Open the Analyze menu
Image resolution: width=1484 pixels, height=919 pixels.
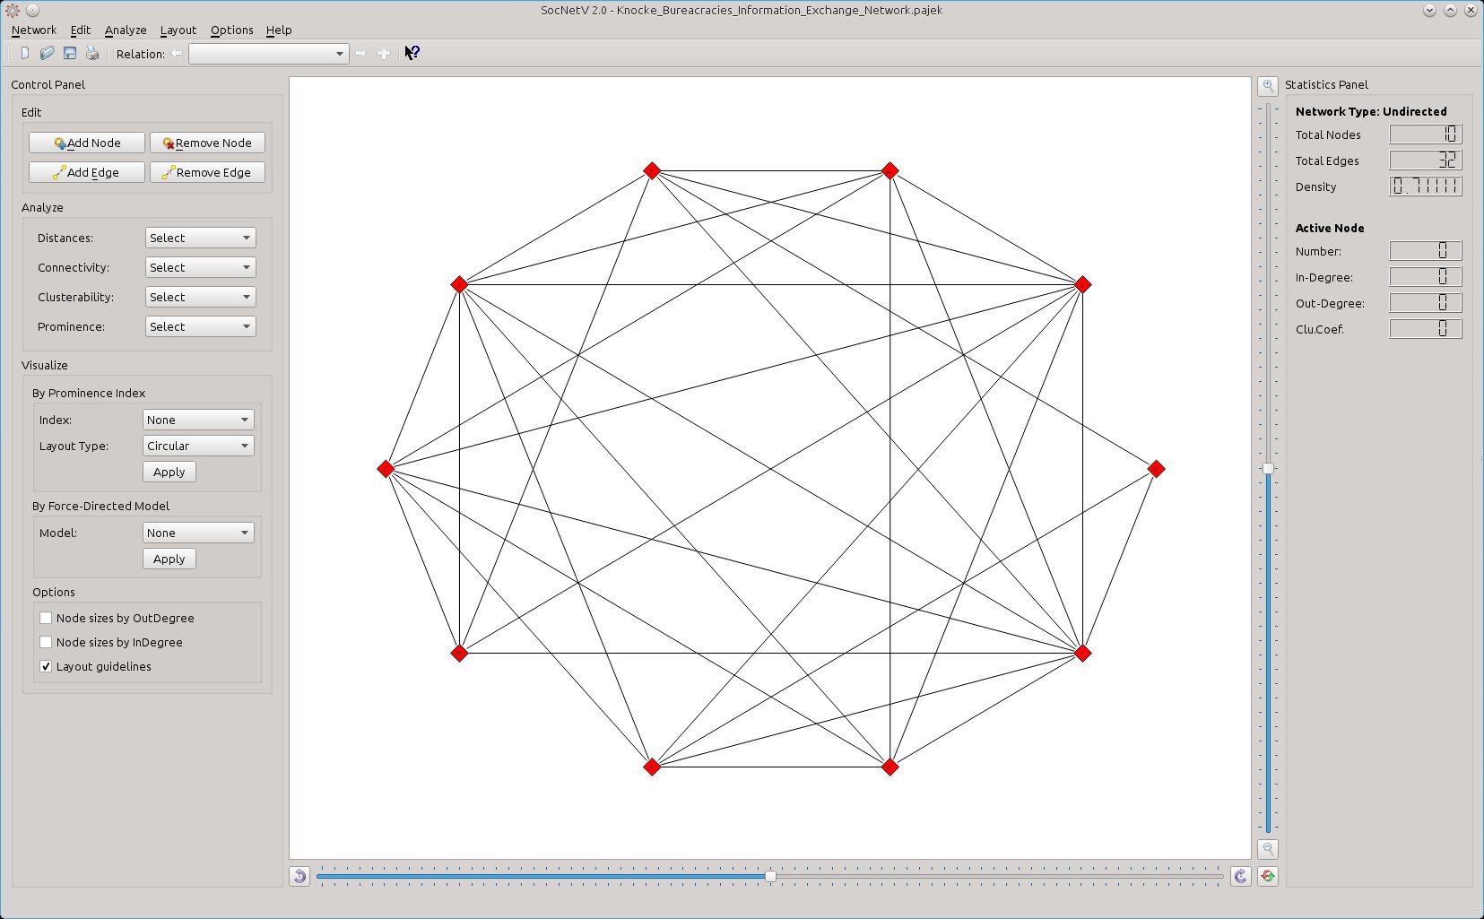(x=126, y=30)
